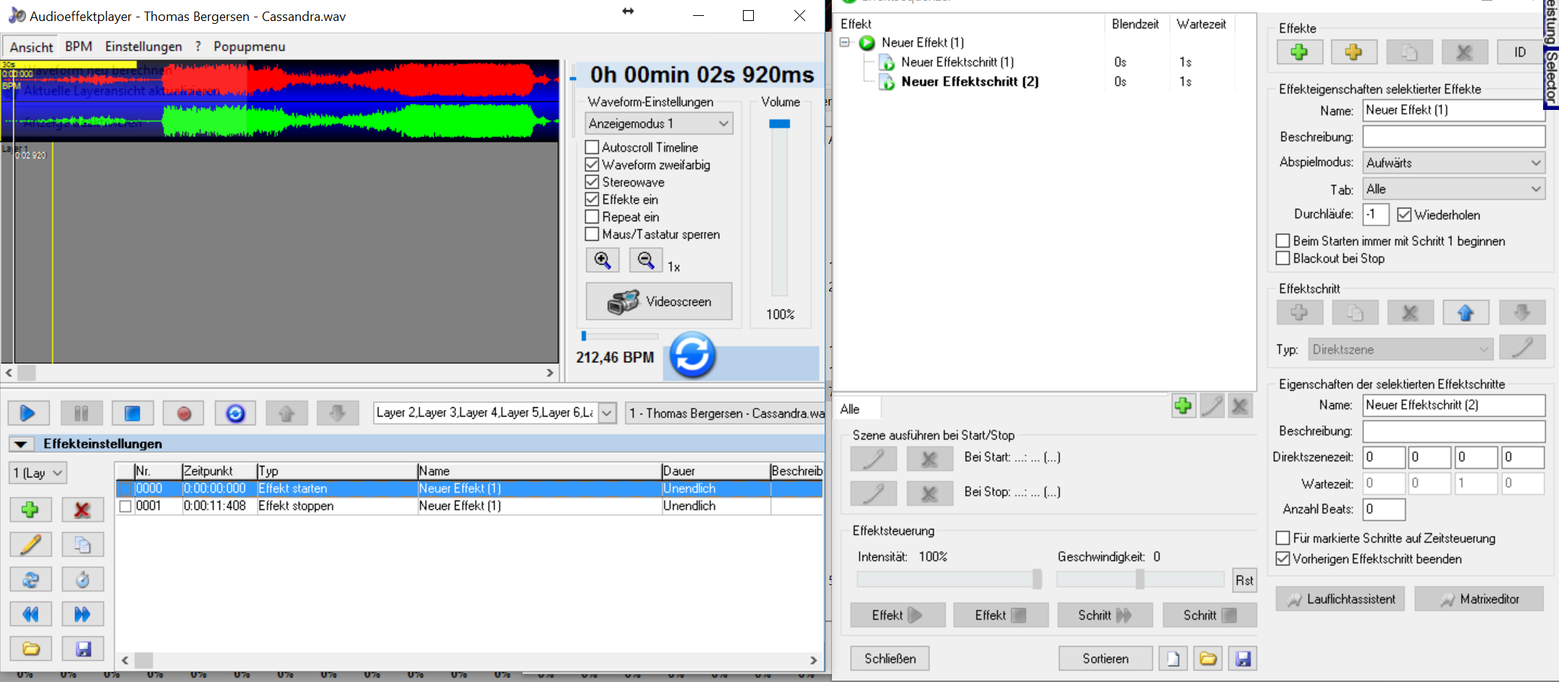1559x682 pixels.
Task: Open the Anzeigemodus 1 dropdown
Action: 658,123
